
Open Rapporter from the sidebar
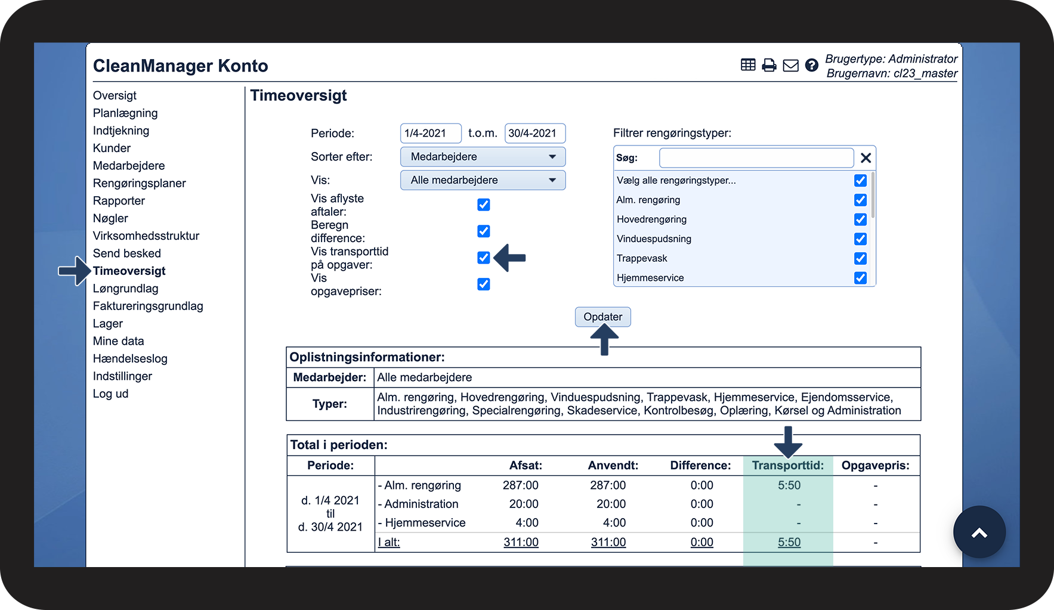pos(119,201)
